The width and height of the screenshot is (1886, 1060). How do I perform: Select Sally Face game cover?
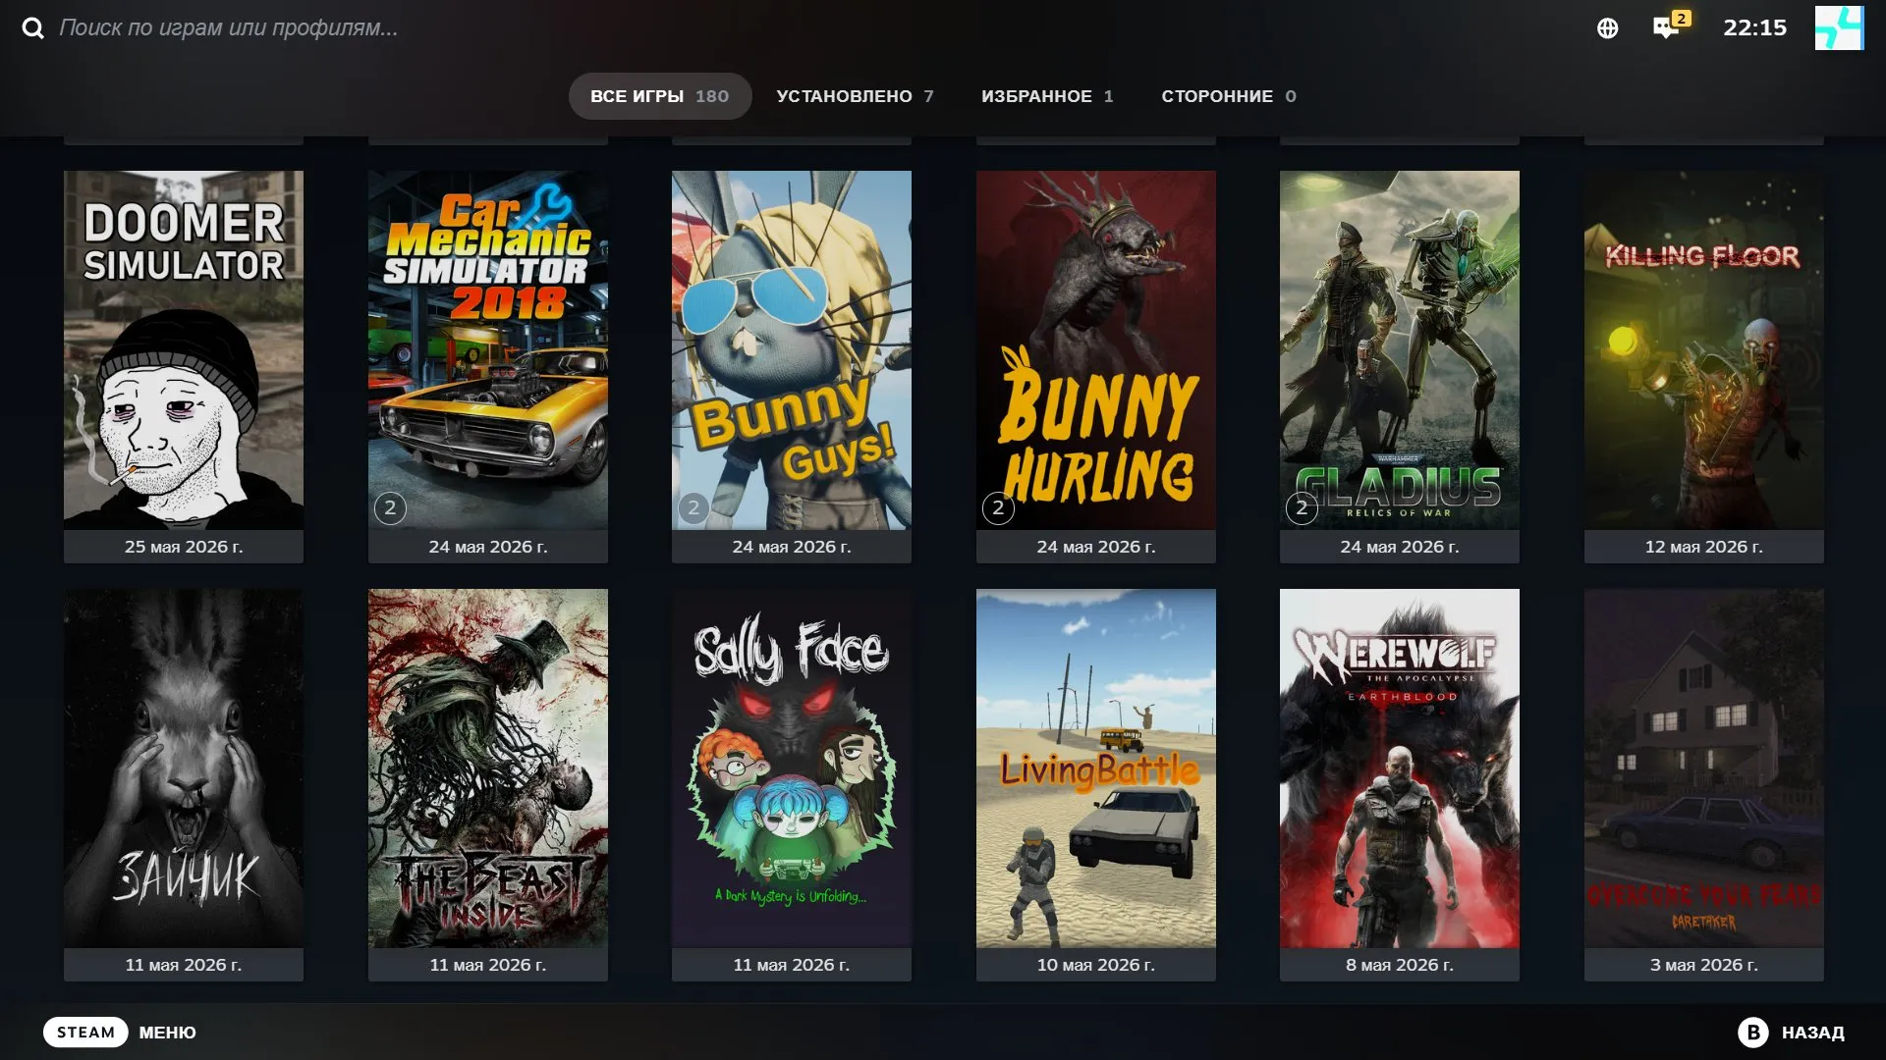(792, 768)
